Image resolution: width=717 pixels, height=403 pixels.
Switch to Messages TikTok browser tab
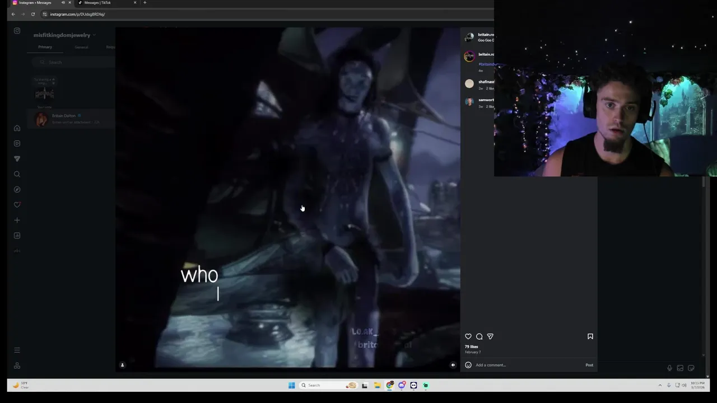[106, 3]
